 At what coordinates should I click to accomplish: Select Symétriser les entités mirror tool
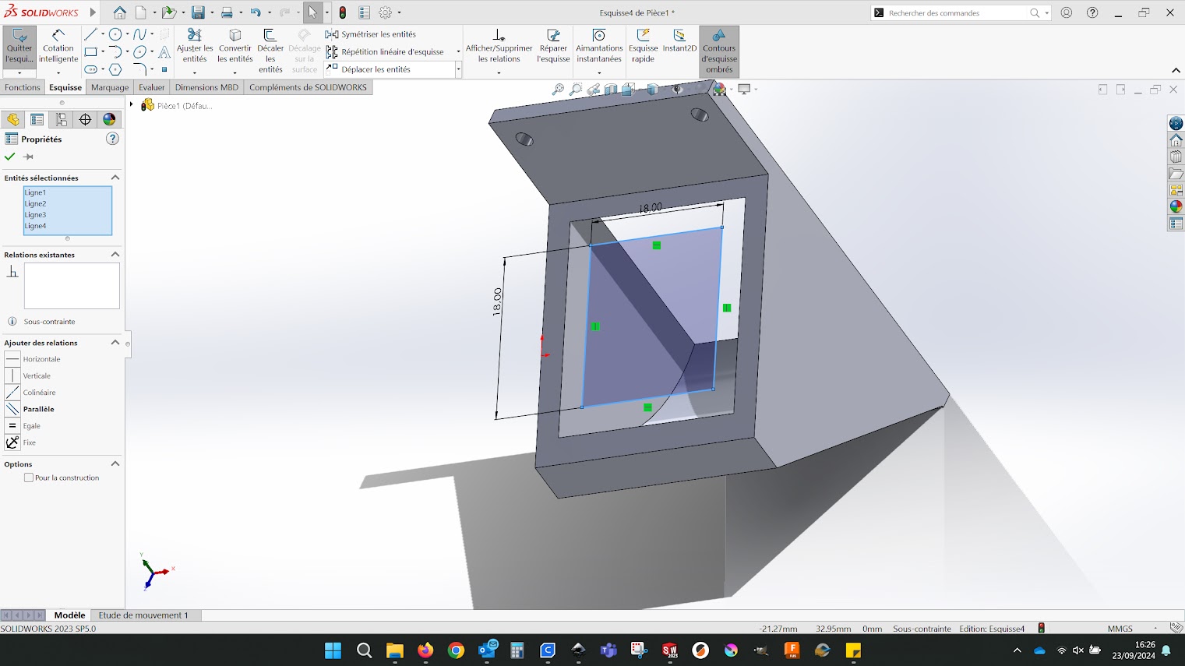point(378,34)
